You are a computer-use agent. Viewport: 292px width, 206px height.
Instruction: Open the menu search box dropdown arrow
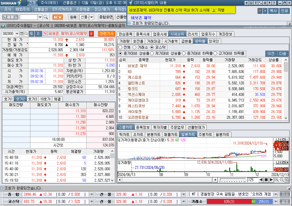(x=40, y=17)
